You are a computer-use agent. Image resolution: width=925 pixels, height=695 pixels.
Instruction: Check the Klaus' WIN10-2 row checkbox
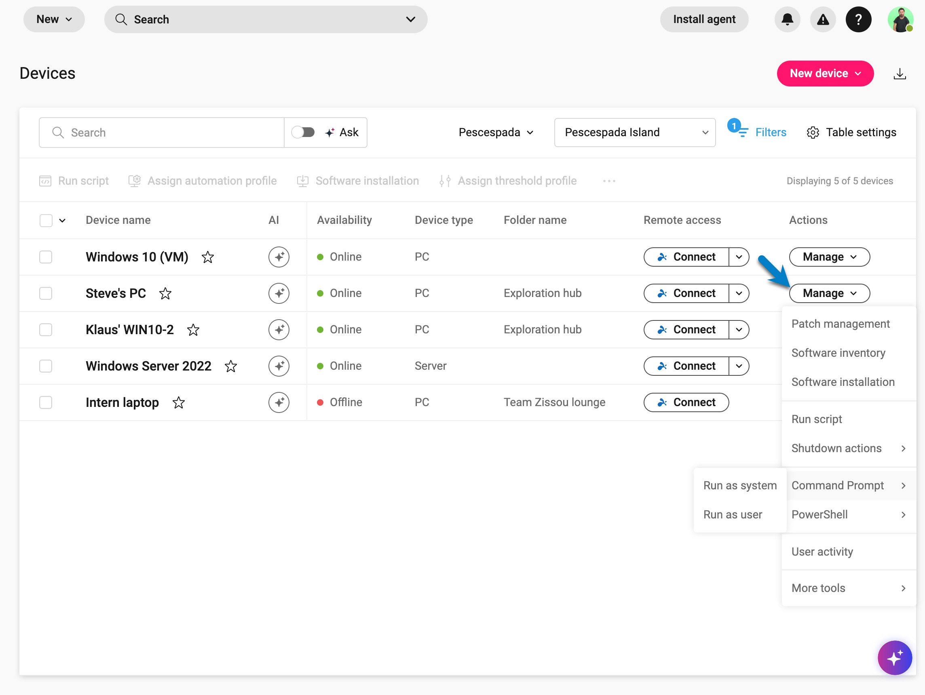coord(46,330)
